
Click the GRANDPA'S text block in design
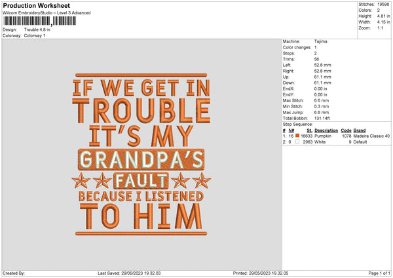coord(141,159)
